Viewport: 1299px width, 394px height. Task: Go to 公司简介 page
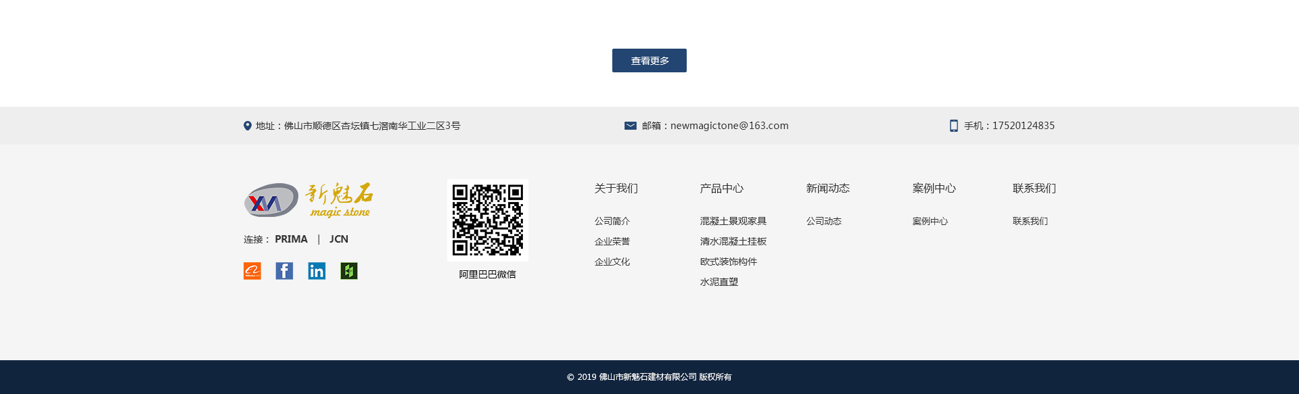point(612,221)
